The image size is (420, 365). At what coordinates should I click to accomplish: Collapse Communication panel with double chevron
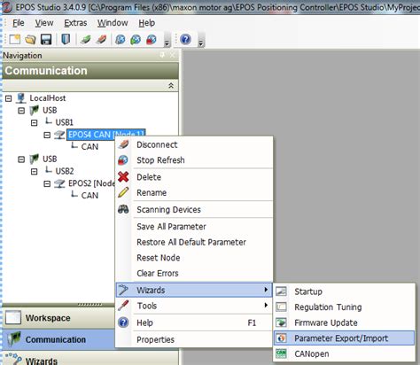point(171,86)
